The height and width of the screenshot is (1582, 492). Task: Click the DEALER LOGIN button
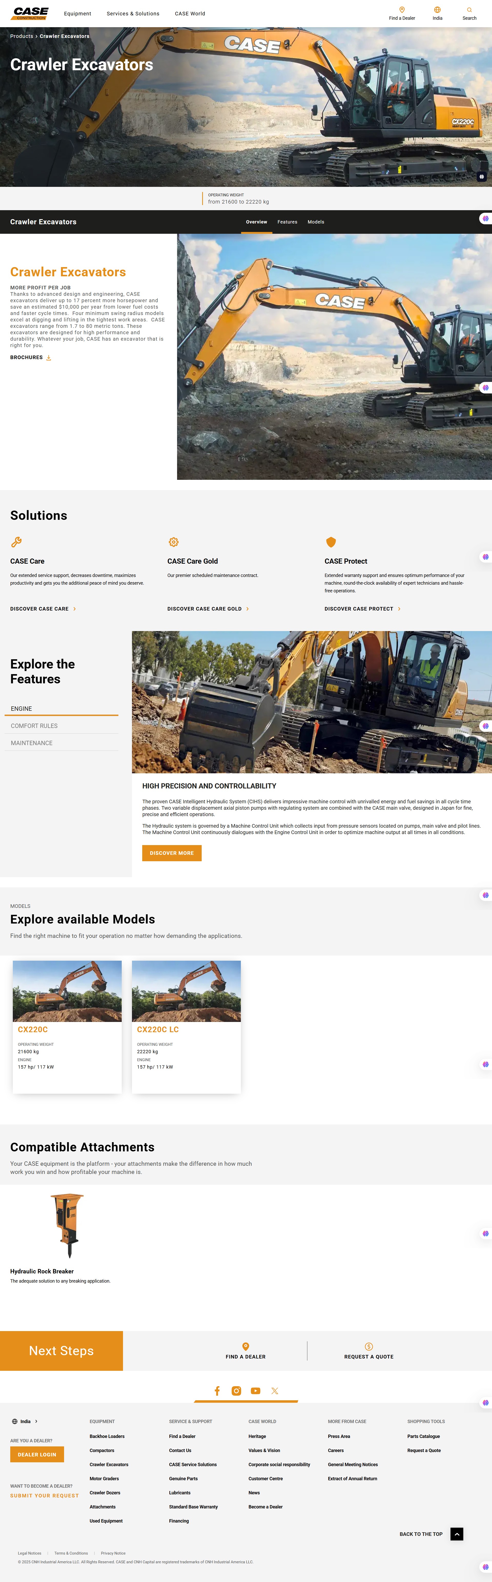[x=37, y=1454]
